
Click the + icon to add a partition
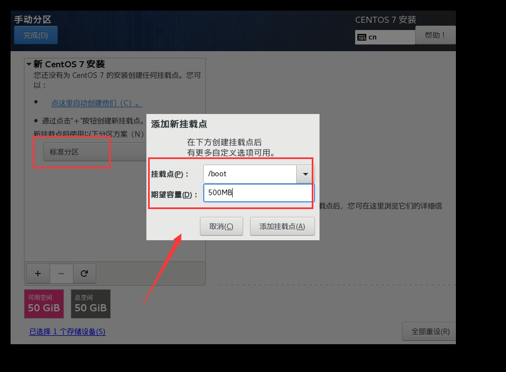tap(37, 273)
